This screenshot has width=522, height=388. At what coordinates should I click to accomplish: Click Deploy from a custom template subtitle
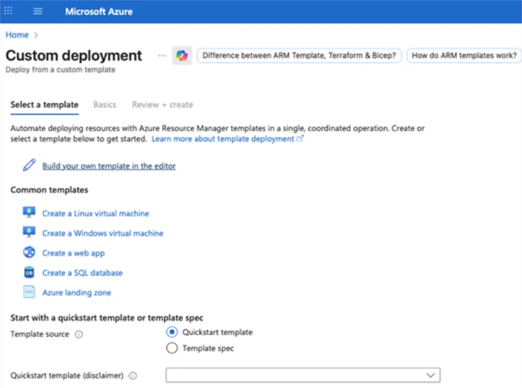(60, 69)
